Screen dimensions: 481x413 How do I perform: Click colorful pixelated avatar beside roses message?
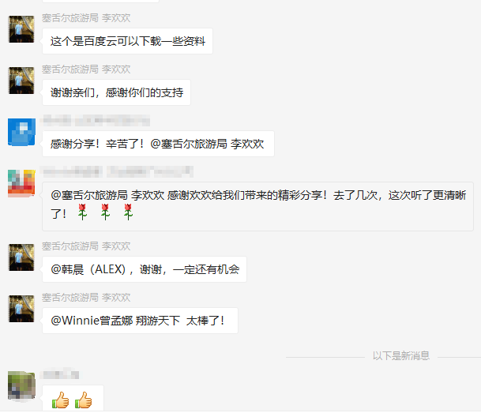21,183
